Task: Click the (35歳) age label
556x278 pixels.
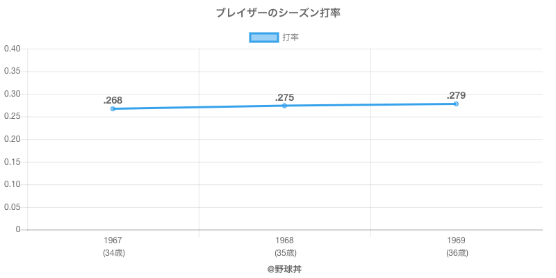Action: click(284, 253)
